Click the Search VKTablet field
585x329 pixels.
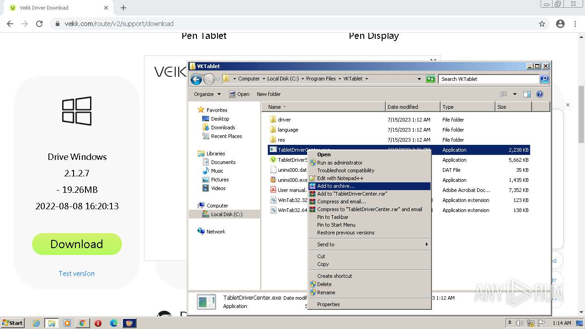tap(489, 79)
